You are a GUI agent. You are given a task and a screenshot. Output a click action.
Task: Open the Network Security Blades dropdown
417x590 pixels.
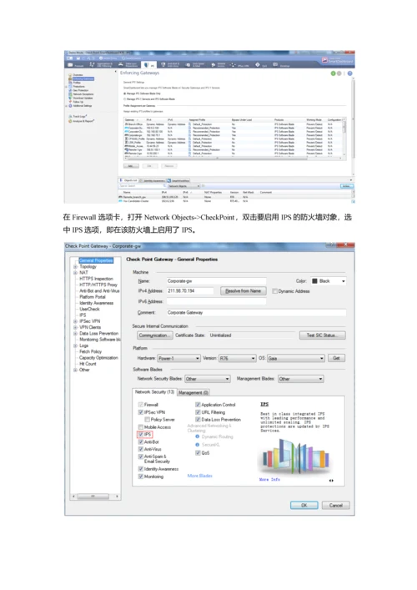pyautogui.click(x=207, y=379)
